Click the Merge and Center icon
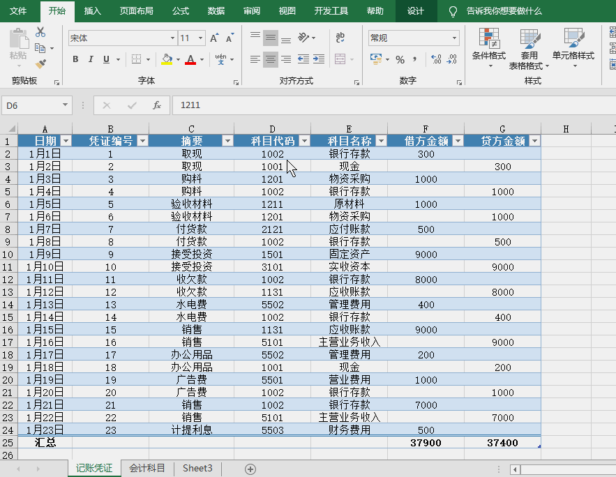This screenshot has height=477, width=616. point(340,59)
